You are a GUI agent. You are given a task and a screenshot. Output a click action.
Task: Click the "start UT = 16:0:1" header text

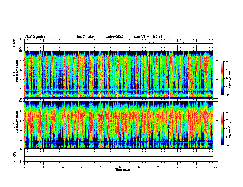point(148,37)
